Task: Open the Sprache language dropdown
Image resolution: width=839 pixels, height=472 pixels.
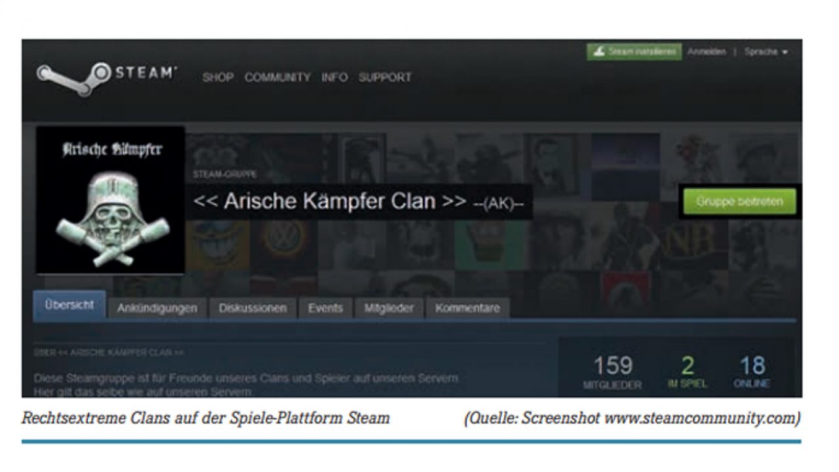Action: [765, 52]
